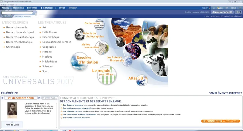Open Une collection de dossiers thématiques link
This screenshot has height=131, width=243.
[x=80, y=114]
